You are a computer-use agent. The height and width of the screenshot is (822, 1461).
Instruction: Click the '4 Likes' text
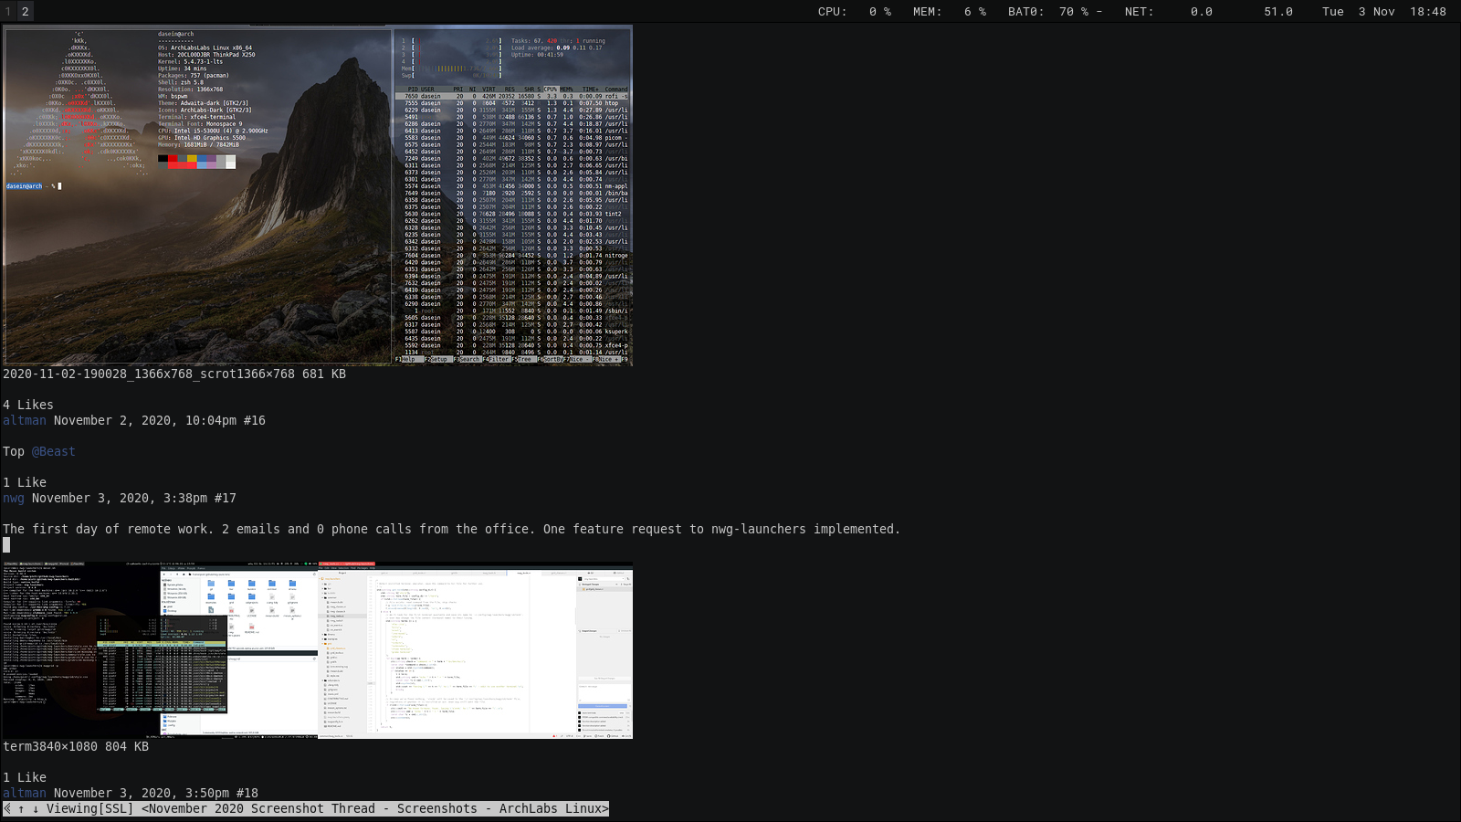[28, 405]
